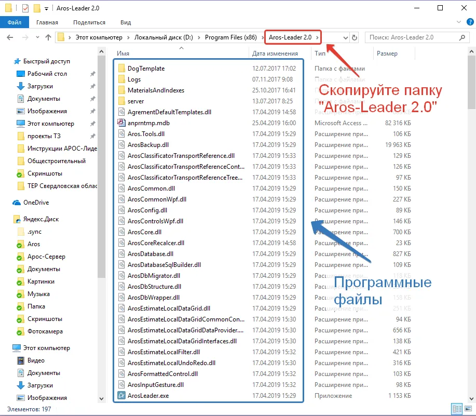Click the server folder icon
Viewport: 476px width, 416px height.
click(x=121, y=101)
